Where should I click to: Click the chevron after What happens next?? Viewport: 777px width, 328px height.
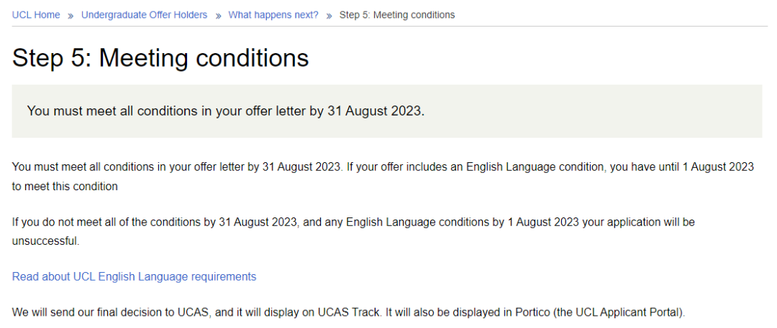click(329, 15)
